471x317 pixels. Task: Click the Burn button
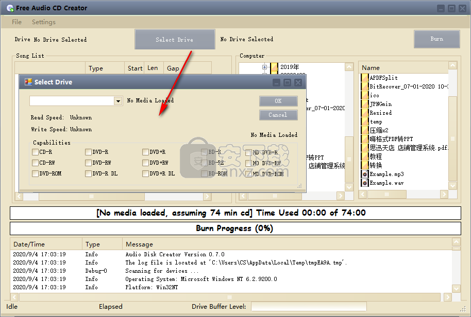point(437,39)
